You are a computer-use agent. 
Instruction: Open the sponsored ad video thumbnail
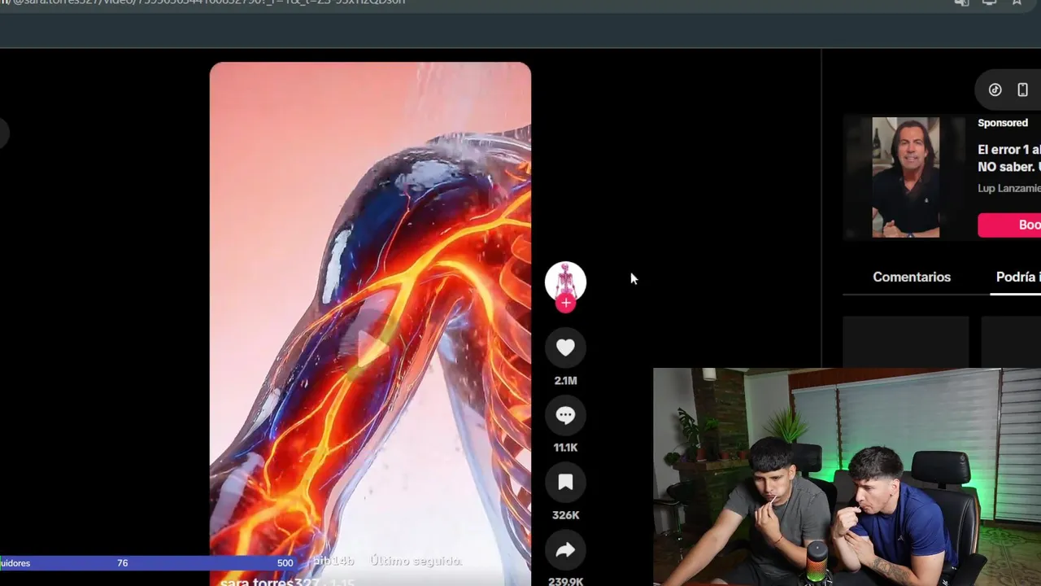point(905,177)
